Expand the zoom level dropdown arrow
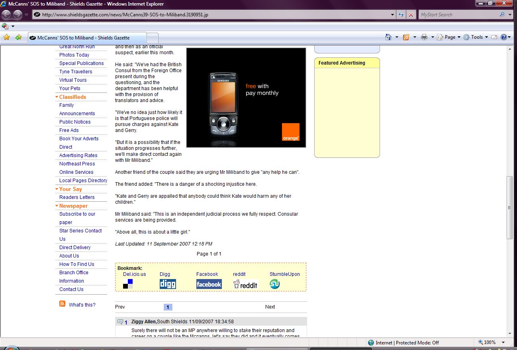Screen dimensions: 517x350 (503, 342)
